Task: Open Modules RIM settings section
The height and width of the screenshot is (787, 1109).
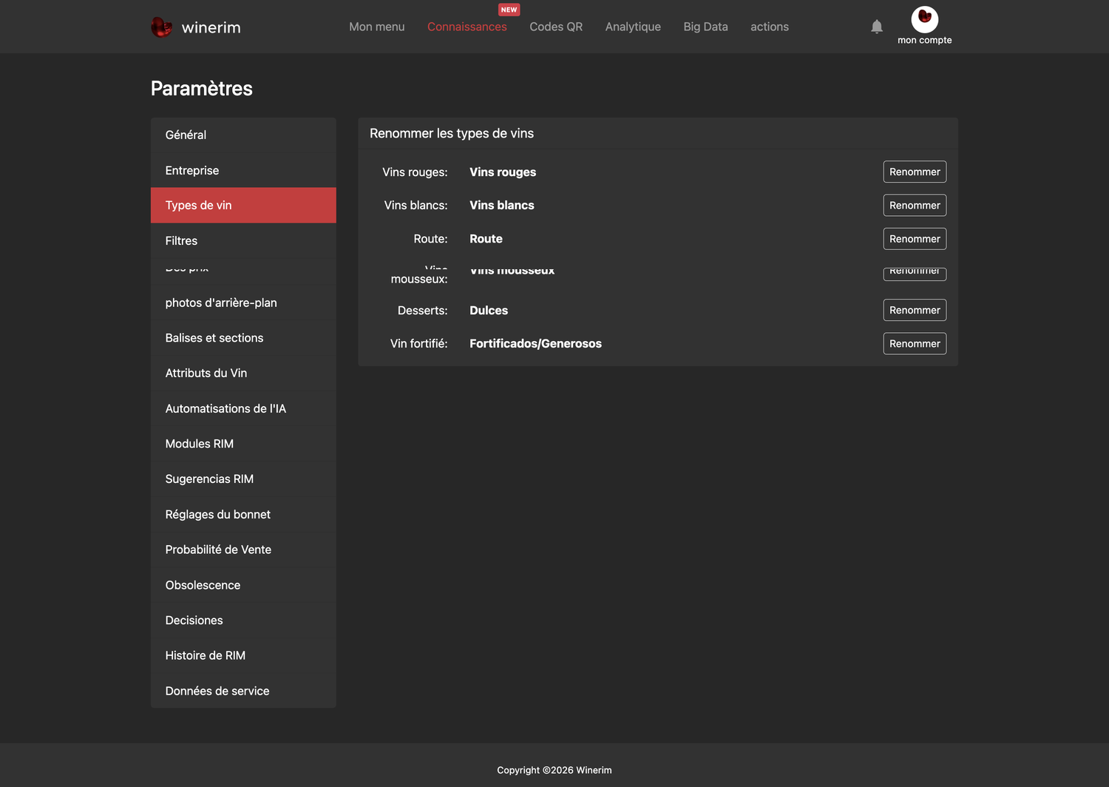Action: coord(243,444)
